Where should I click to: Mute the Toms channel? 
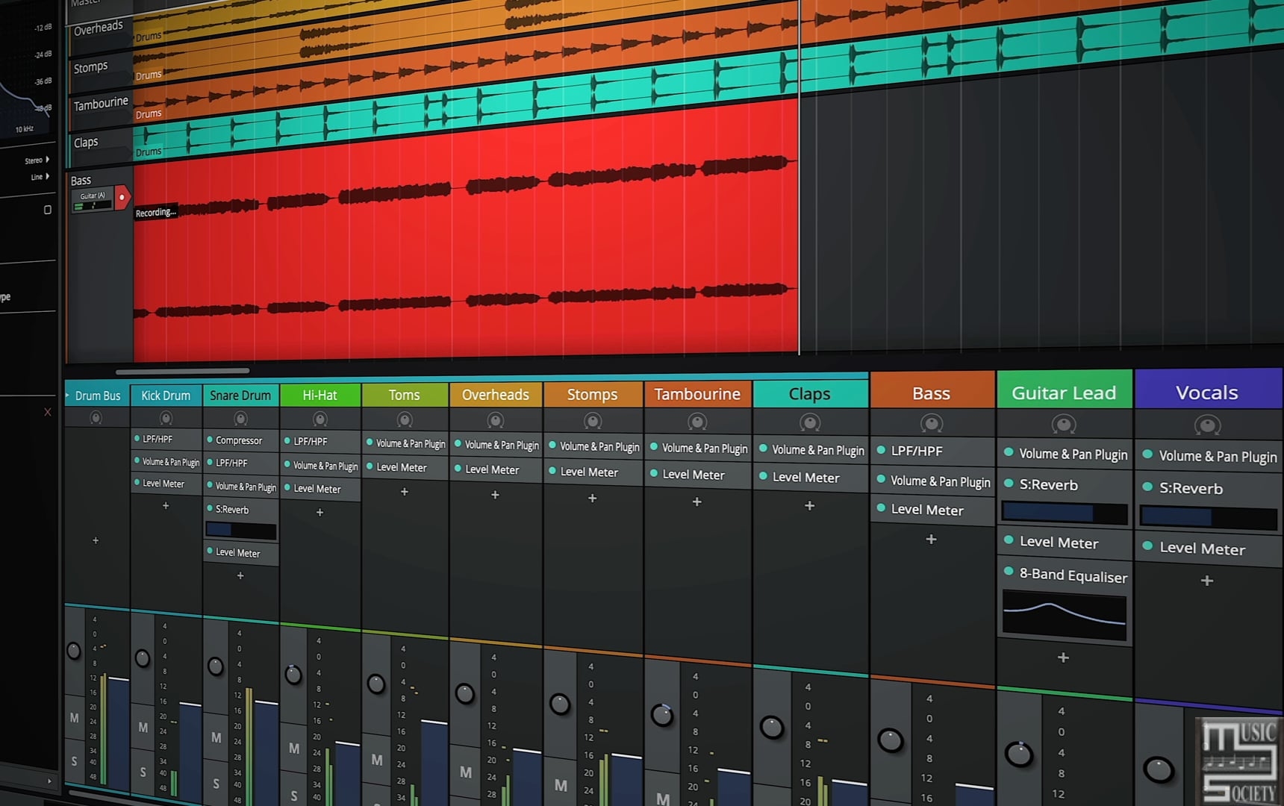pos(377,760)
